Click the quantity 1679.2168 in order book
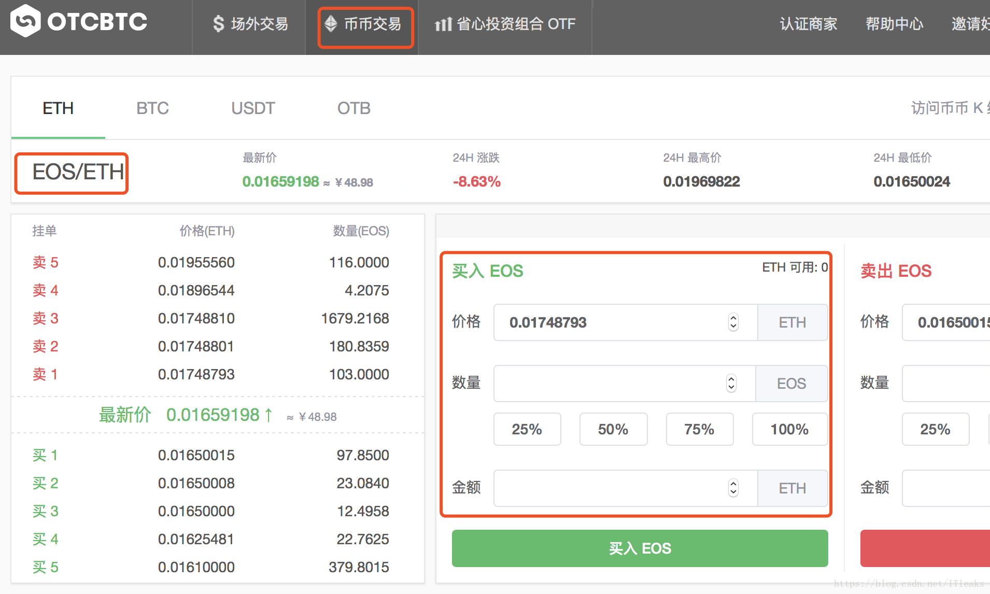The width and height of the screenshot is (990, 594). click(x=355, y=318)
